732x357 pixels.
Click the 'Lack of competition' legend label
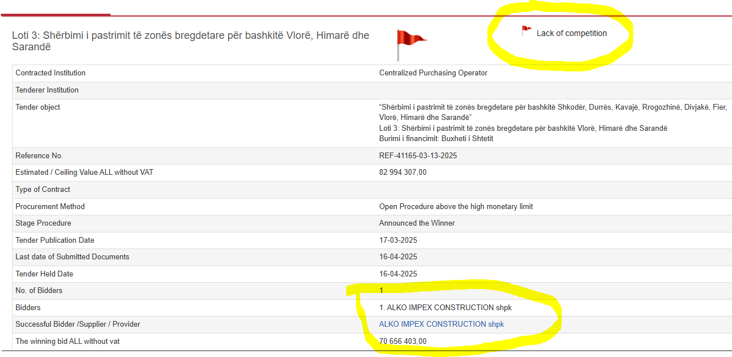coord(571,33)
